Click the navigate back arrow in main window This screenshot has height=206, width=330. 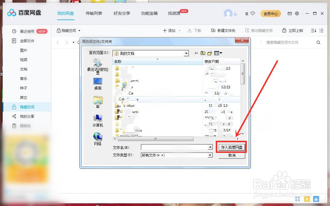pyautogui.click(x=58, y=42)
